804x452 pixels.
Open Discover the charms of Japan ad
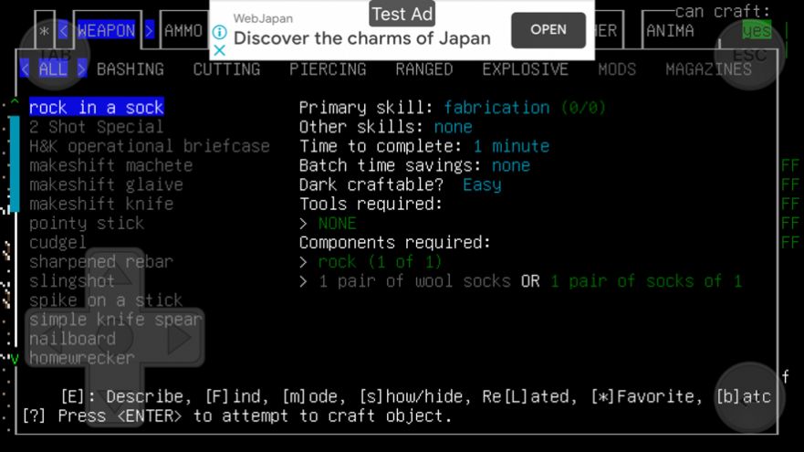(x=362, y=38)
